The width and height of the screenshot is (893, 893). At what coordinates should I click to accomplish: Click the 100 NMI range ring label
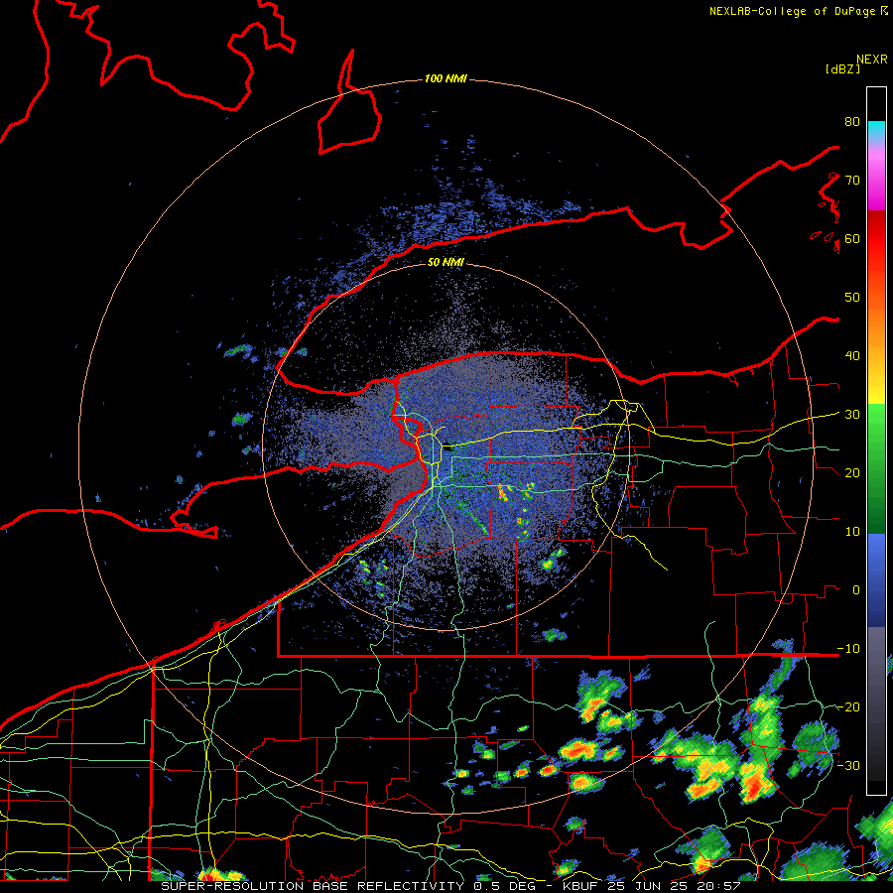tap(446, 78)
